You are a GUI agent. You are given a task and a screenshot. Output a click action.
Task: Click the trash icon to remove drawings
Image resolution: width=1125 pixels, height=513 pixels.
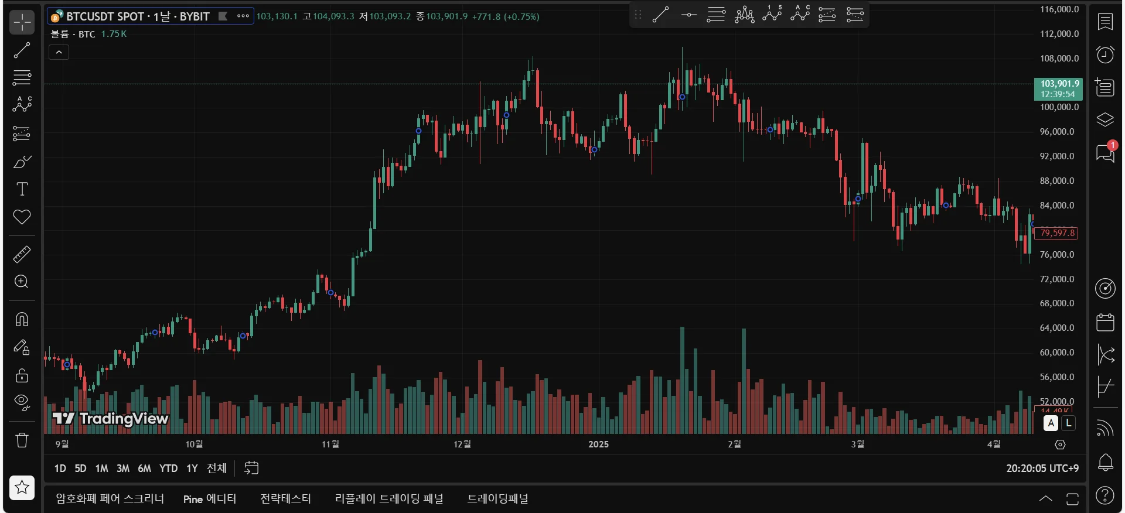(x=22, y=440)
